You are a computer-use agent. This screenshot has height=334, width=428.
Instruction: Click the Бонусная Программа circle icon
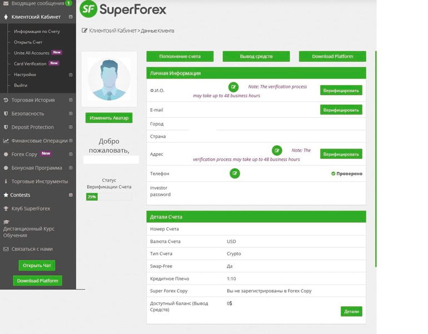pyautogui.click(x=6, y=168)
